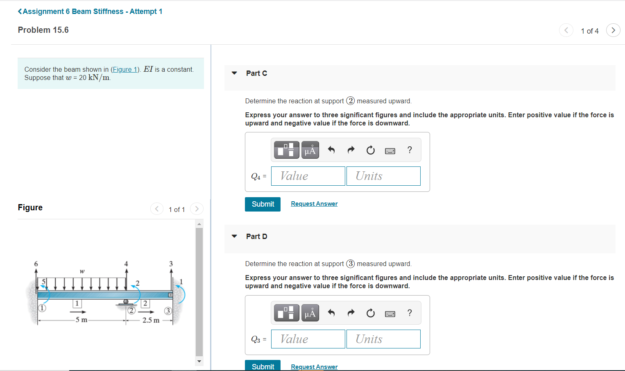Click the next figure navigation arrow
Viewport: 625px width, 371px height.
point(197,209)
